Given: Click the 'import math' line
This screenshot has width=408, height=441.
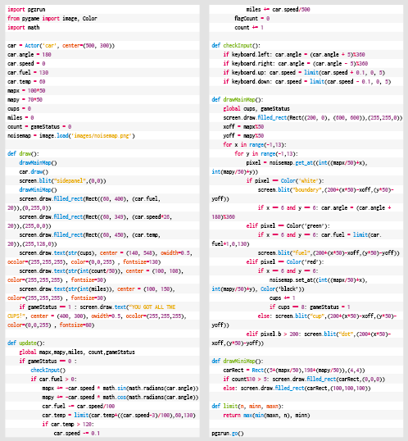Looking at the screenshot, I should pos(23,27).
